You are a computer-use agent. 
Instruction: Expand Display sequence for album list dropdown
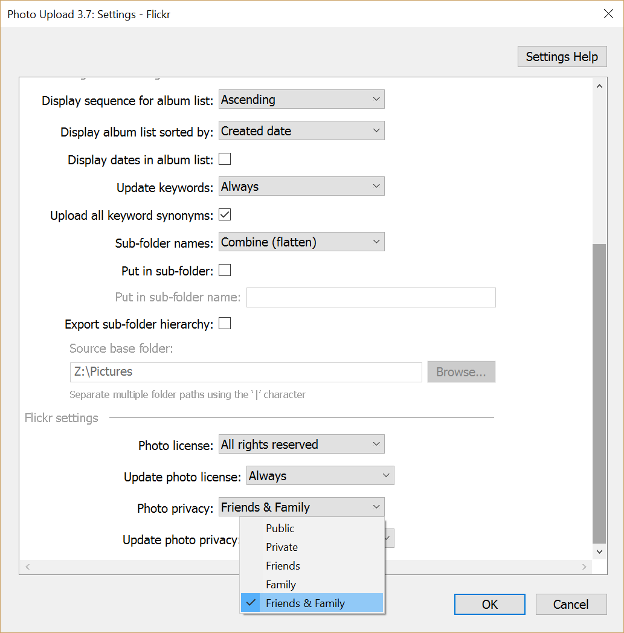coord(301,100)
